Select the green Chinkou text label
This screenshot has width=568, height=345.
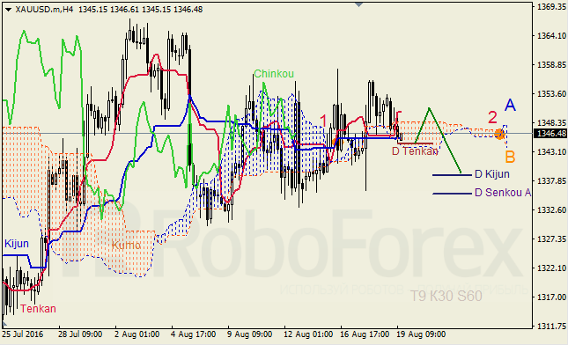click(274, 74)
